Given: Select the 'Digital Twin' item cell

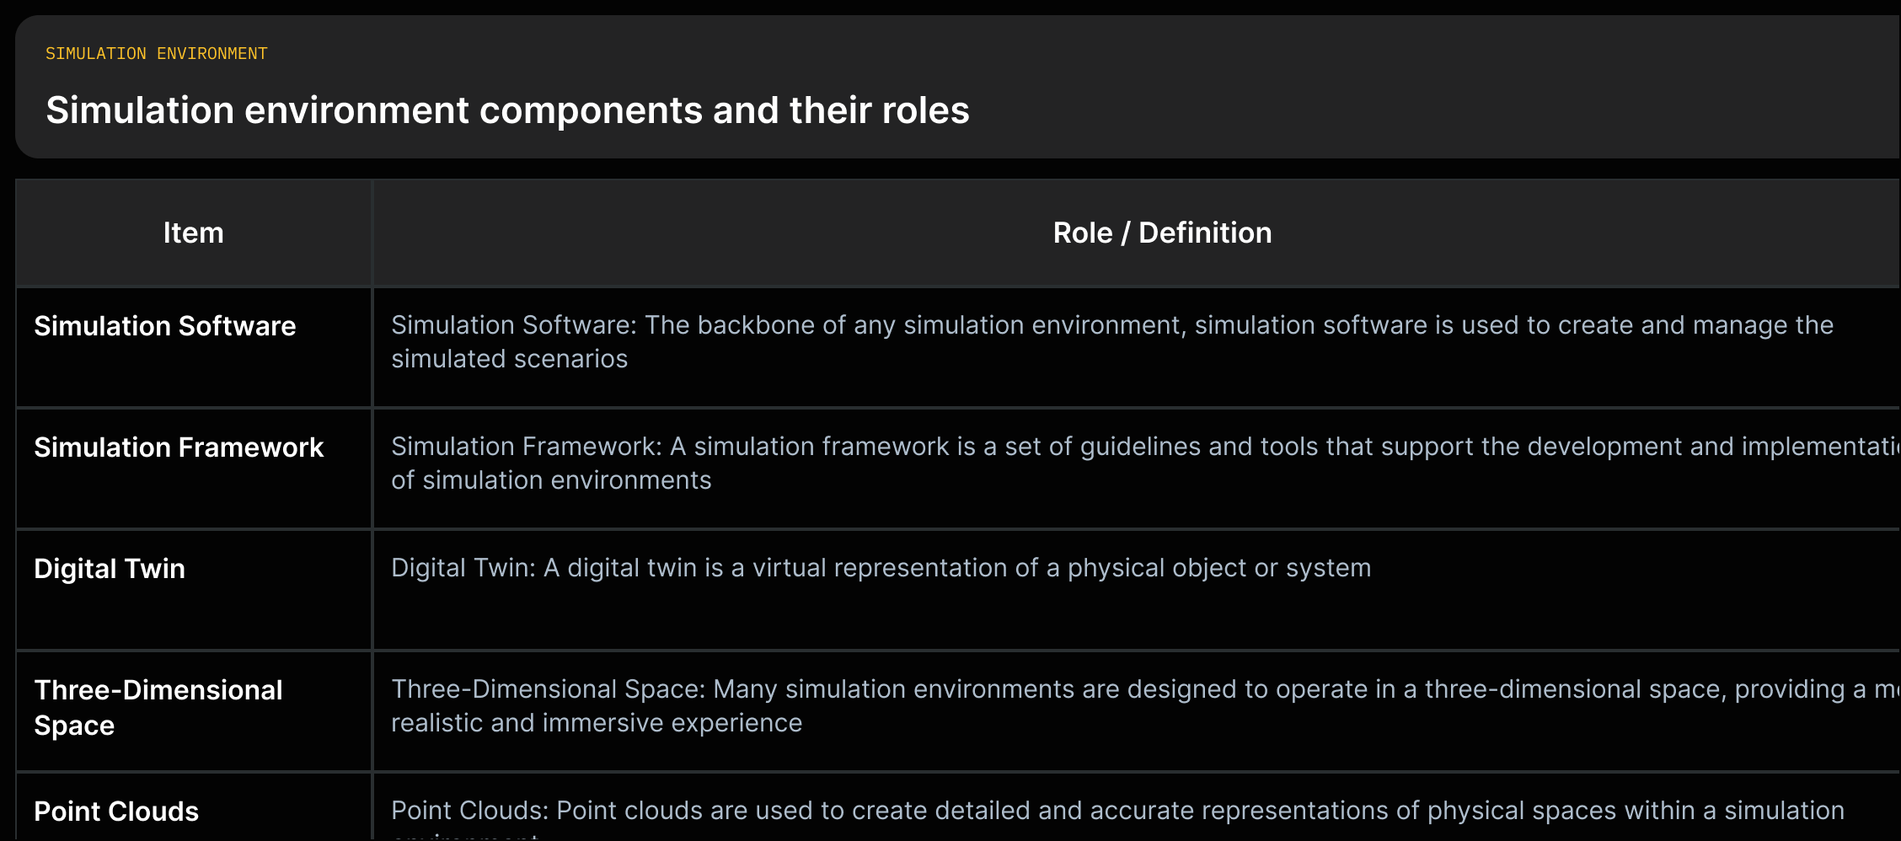Looking at the screenshot, I should (194, 591).
